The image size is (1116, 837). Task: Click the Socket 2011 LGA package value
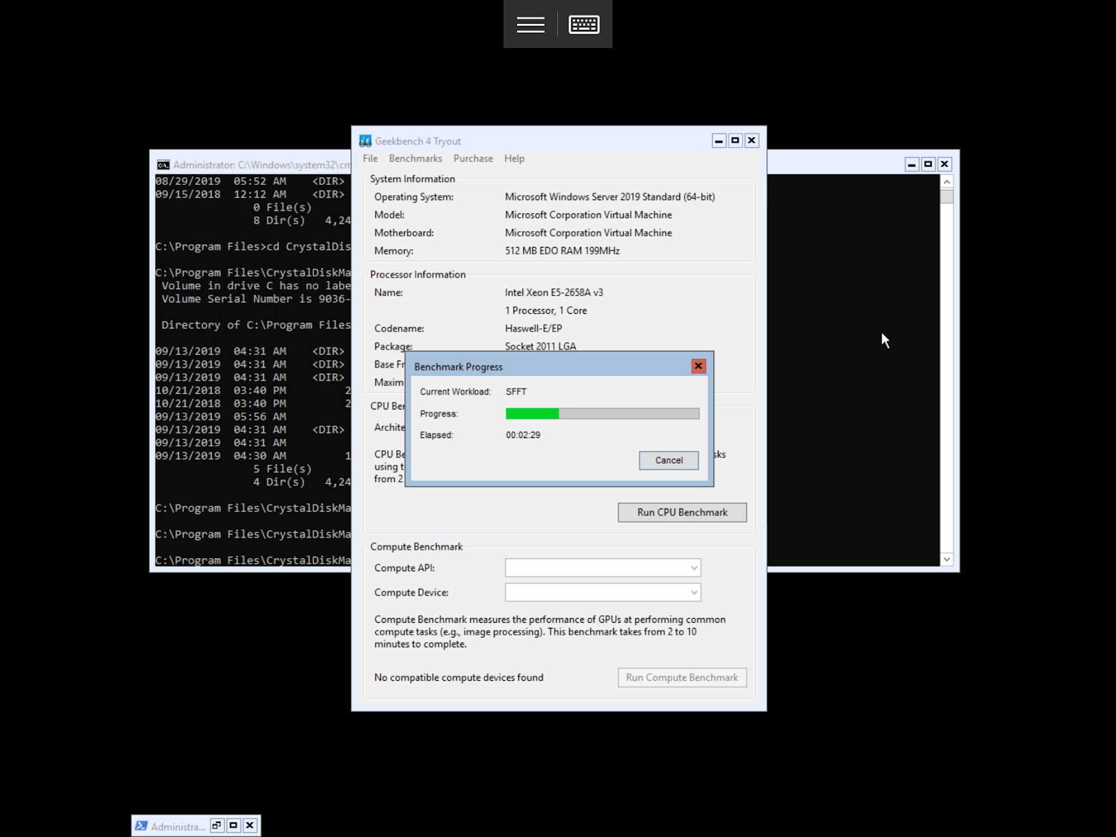tap(541, 347)
